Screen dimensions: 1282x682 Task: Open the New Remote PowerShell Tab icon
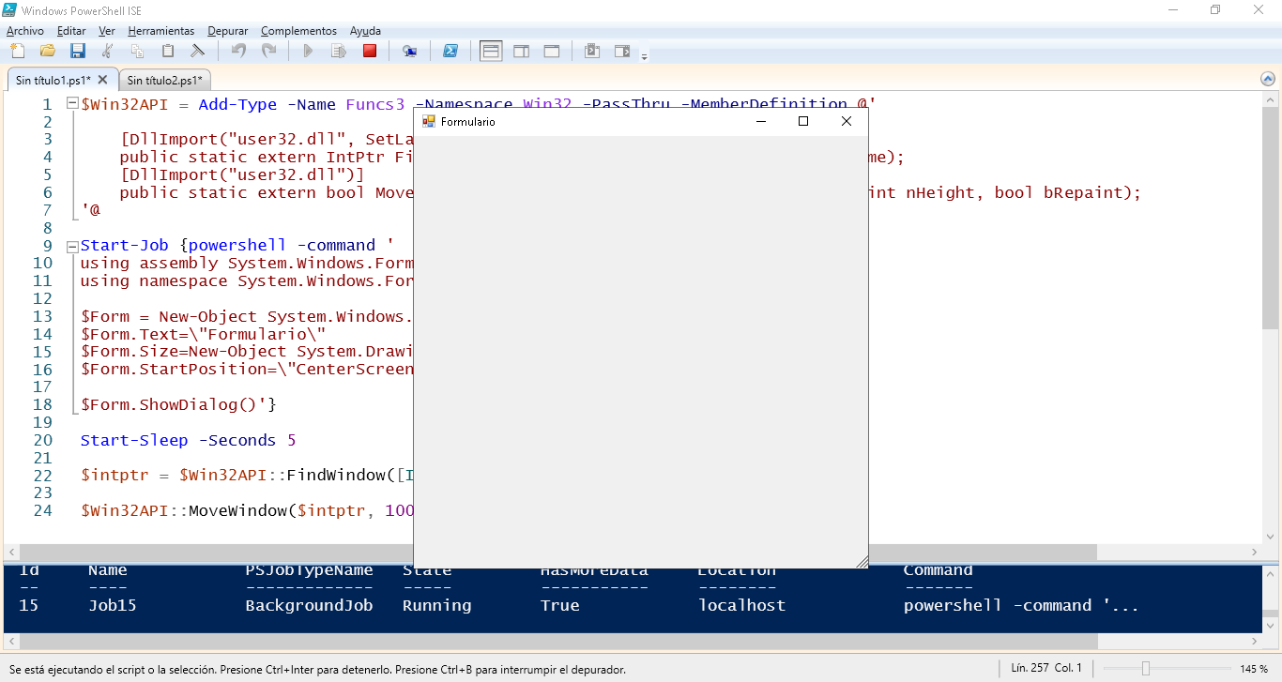coord(409,51)
